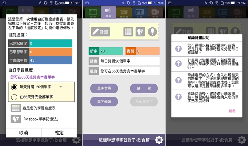Click tip icon beside 計畫可以變更調整
This screenshot has width=248, height=146.
tap(178, 63)
